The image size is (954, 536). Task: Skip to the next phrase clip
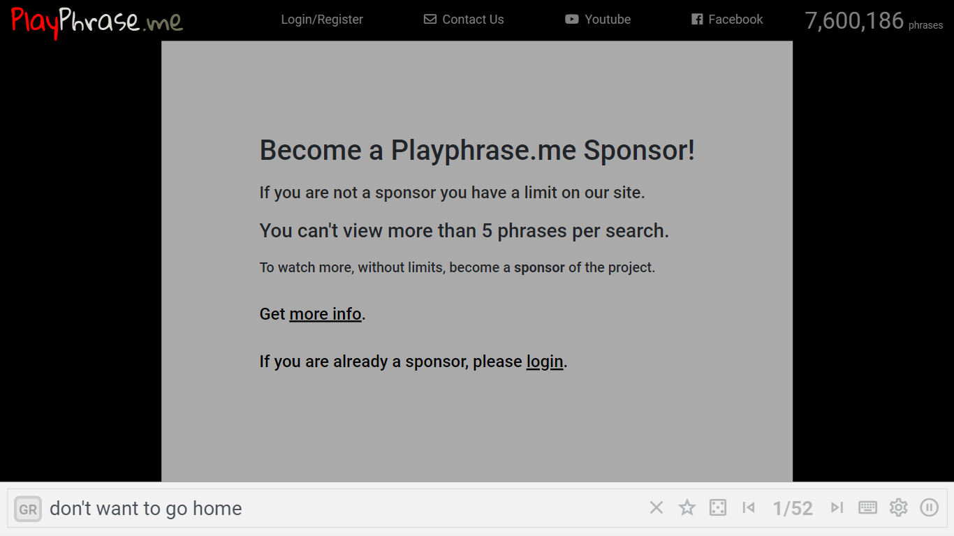[837, 508]
